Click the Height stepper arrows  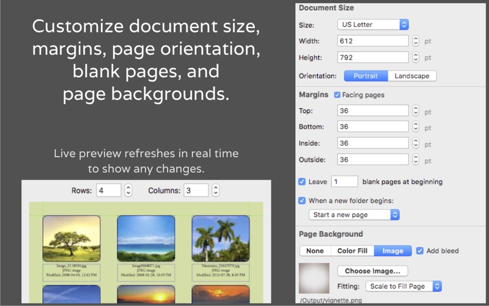[416, 58]
